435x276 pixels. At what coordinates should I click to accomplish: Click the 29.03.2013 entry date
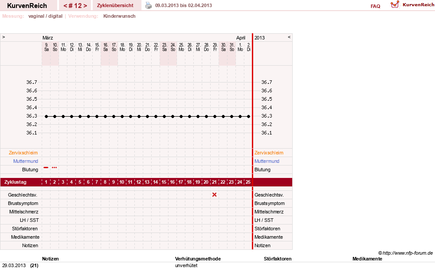pyautogui.click(x=14, y=265)
